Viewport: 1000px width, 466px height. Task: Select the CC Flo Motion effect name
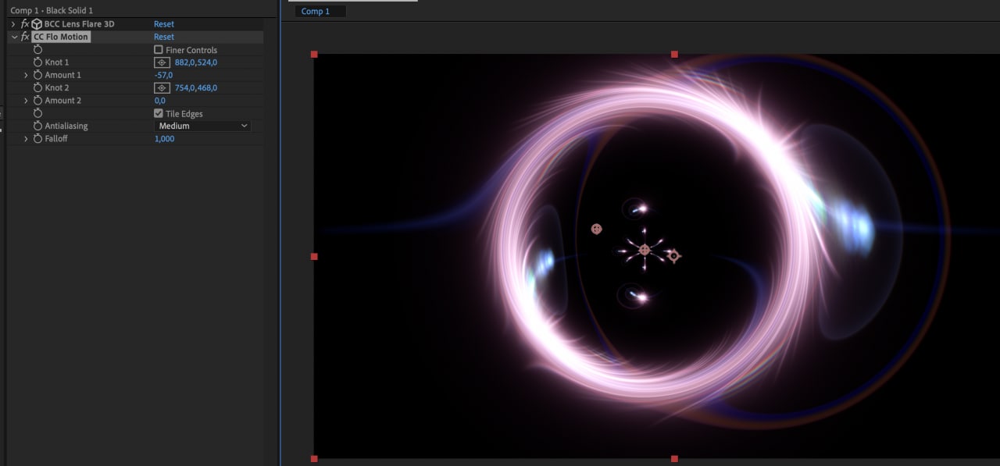[x=61, y=37]
